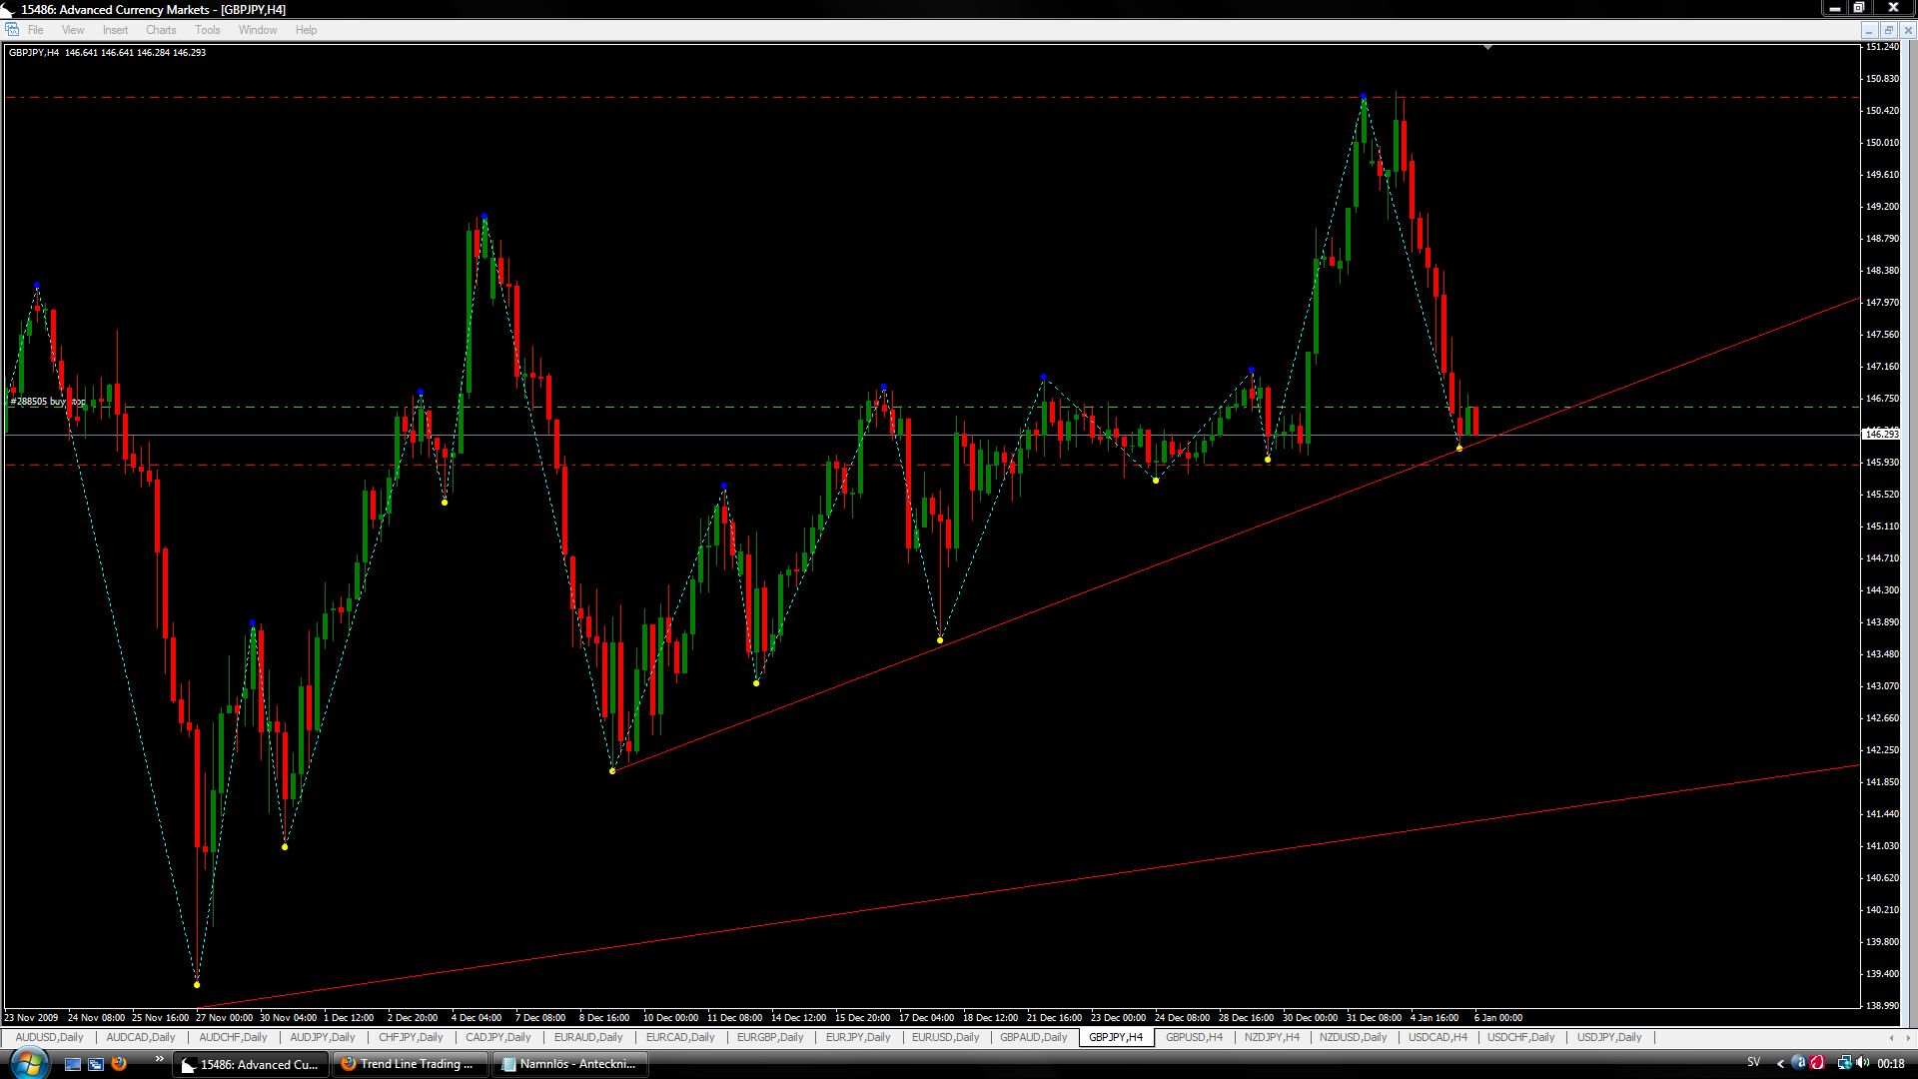Viewport: 1918px width, 1079px height.
Task: Click the network tray icon
Action: point(1843,1063)
